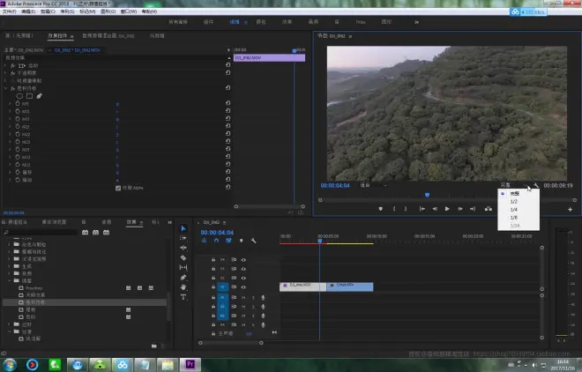Choose 1/2 playback resolution

(514, 202)
